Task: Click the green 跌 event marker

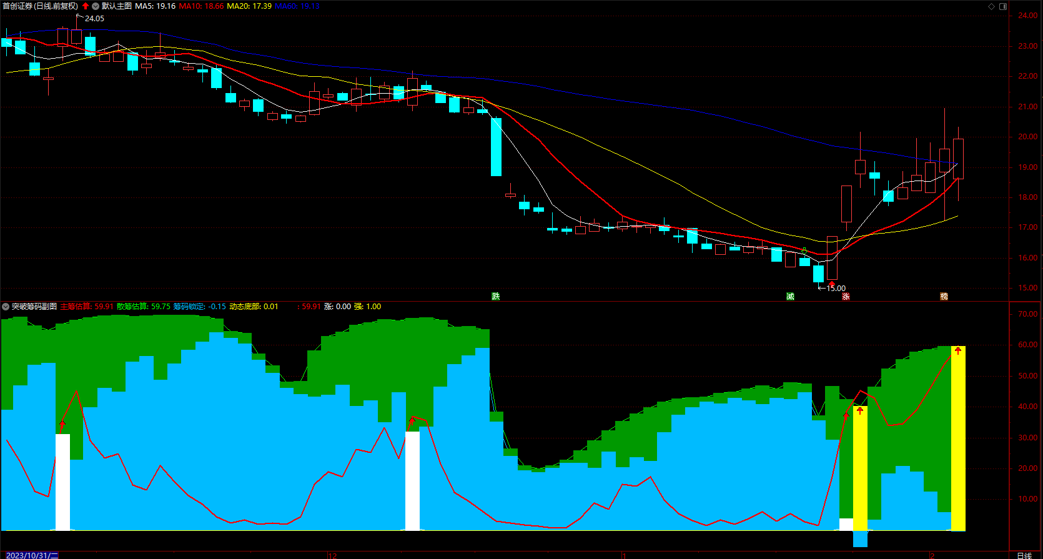Action: (x=496, y=297)
